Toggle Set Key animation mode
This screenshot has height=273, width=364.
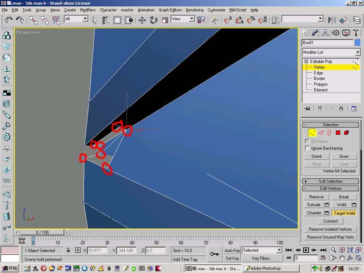(x=232, y=258)
